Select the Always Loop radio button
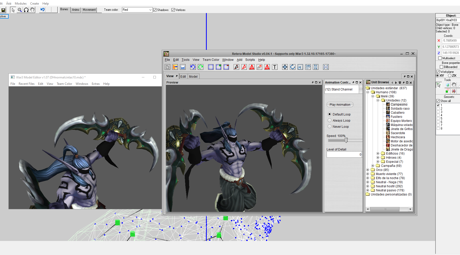 tap(329, 120)
